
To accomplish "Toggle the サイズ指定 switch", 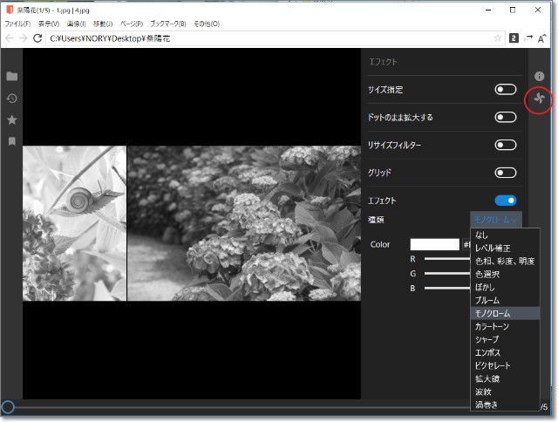I will pos(505,90).
